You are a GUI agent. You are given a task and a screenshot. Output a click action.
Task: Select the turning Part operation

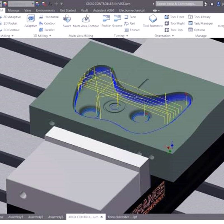coord(130,23)
